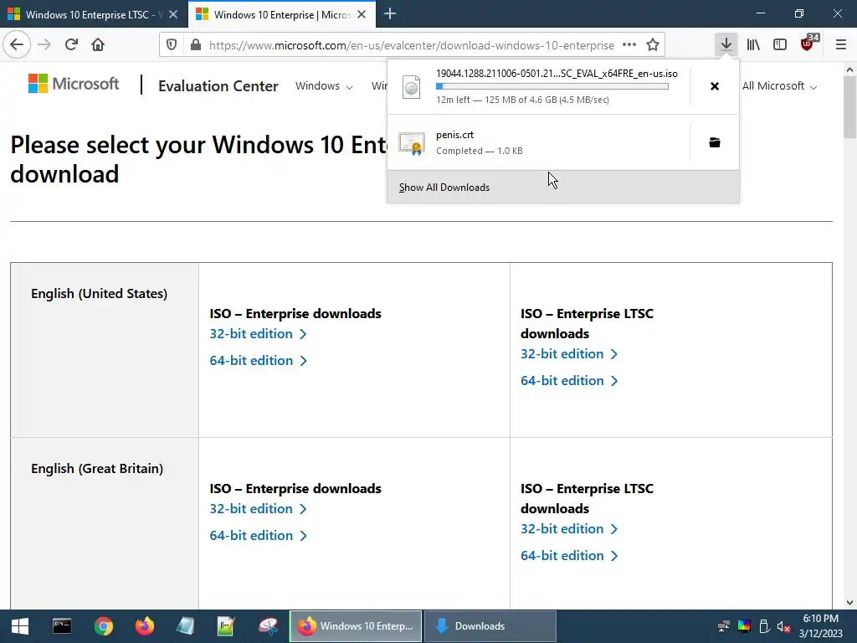Open page actions three-dot menu
This screenshot has height=643, width=857.
click(629, 45)
